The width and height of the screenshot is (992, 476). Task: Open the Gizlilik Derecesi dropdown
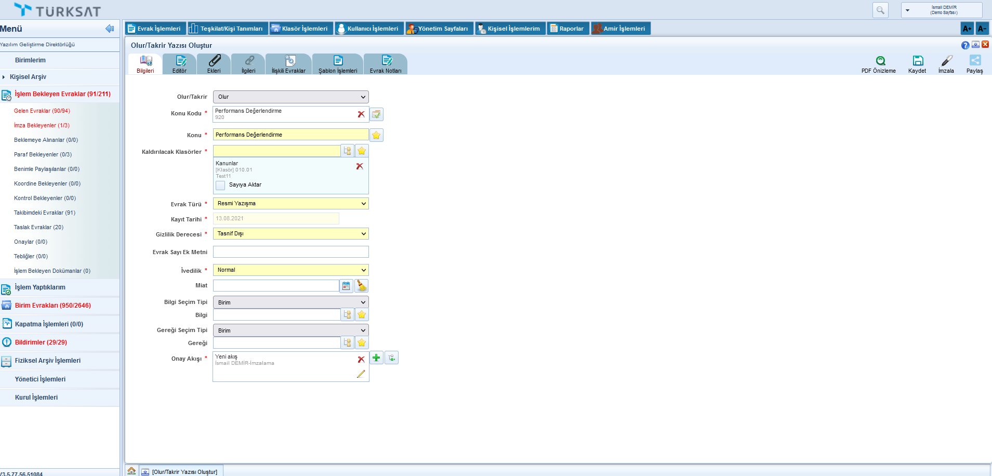290,234
